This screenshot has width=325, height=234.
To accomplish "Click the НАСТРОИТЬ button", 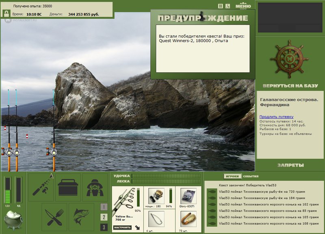I will tap(122, 227).
